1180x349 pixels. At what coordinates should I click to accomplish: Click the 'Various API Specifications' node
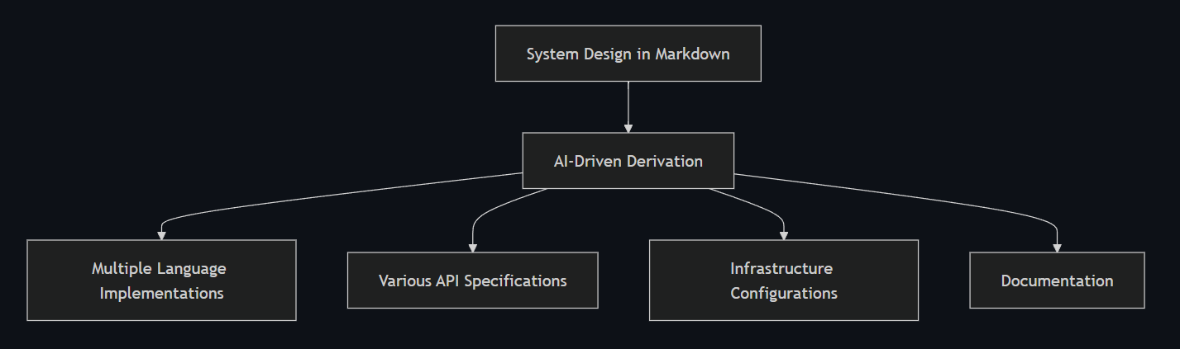tap(472, 281)
